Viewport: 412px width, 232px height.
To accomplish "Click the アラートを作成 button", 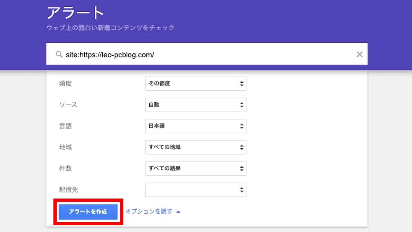I will click(88, 212).
